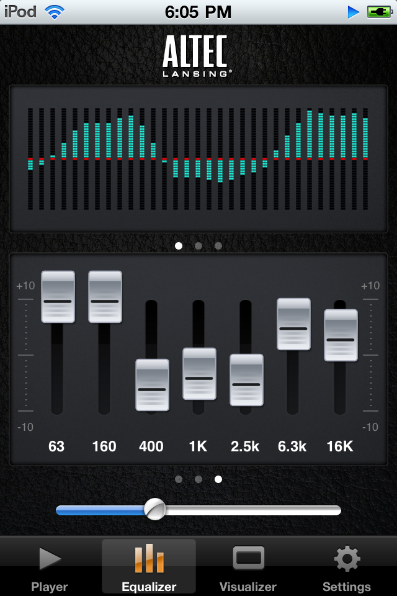Screen dimensions: 397x596
Task: Tap the 2.5k frequency label
Action: [245, 446]
